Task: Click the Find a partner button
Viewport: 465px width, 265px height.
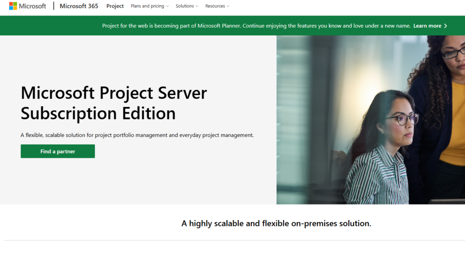Action: point(58,151)
